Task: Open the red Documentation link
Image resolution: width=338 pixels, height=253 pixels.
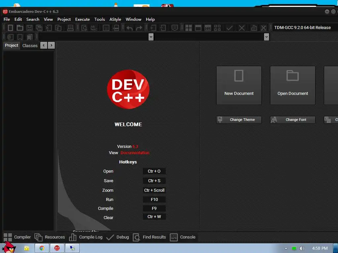Action: tap(135, 153)
